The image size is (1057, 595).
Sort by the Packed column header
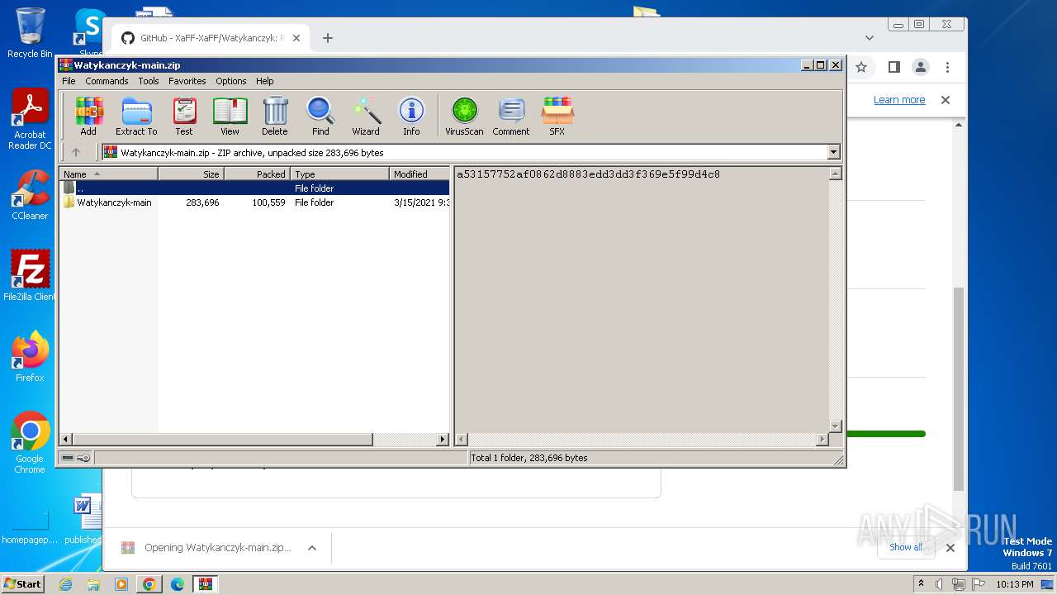pyautogui.click(x=257, y=174)
